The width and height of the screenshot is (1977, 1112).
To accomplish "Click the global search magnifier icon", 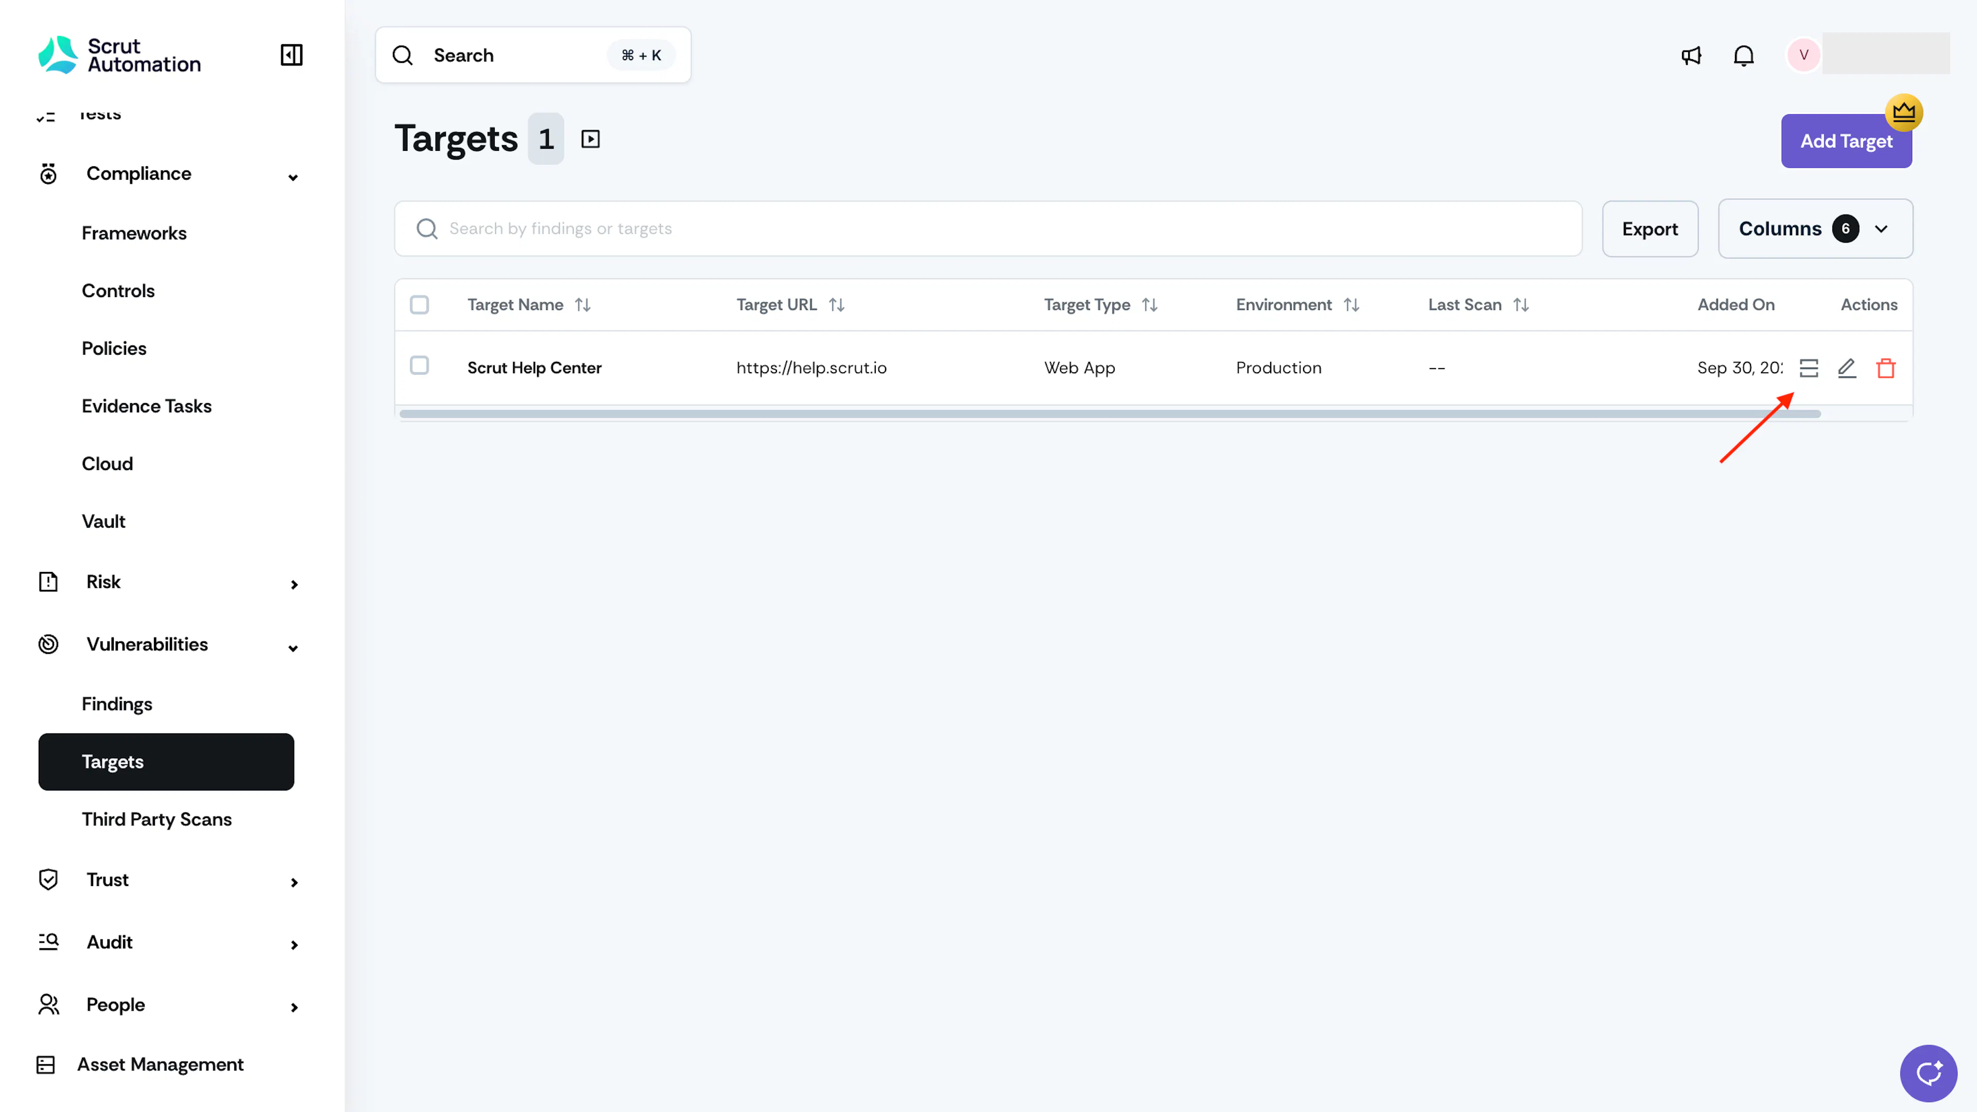I will pos(403,55).
